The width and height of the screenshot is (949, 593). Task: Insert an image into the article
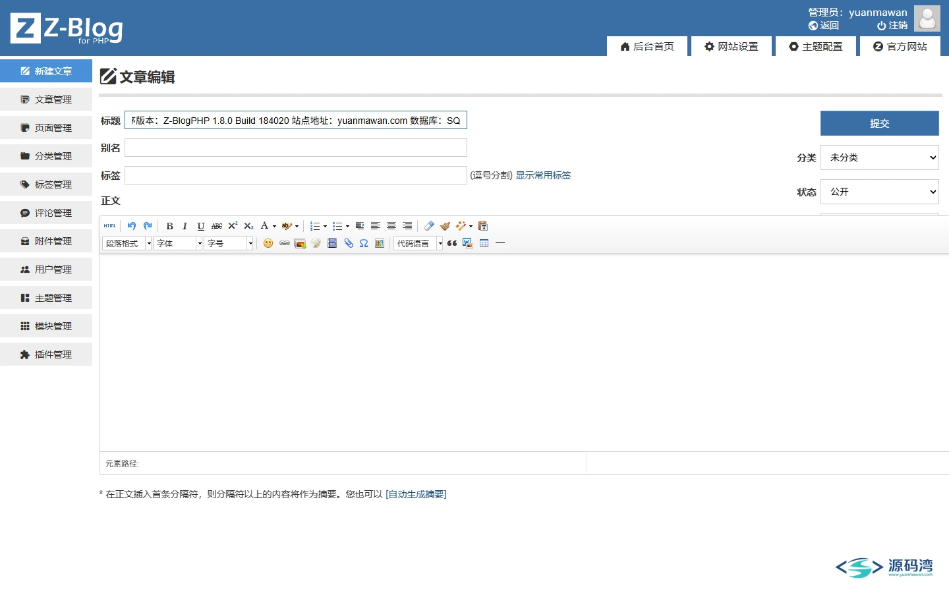(300, 243)
